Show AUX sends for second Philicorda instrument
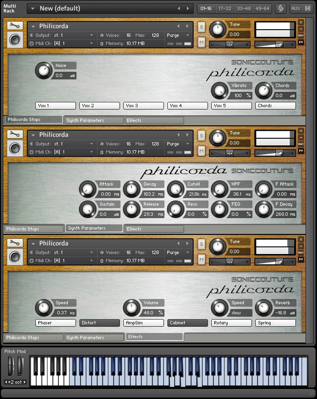 pyautogui.click(x=301, y=144)
